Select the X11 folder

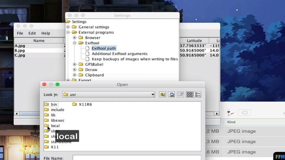click(x=52, y=147)
